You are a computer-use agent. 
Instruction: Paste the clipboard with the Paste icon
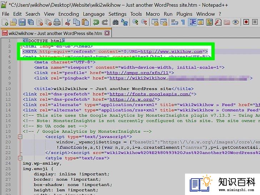[85, 22]
